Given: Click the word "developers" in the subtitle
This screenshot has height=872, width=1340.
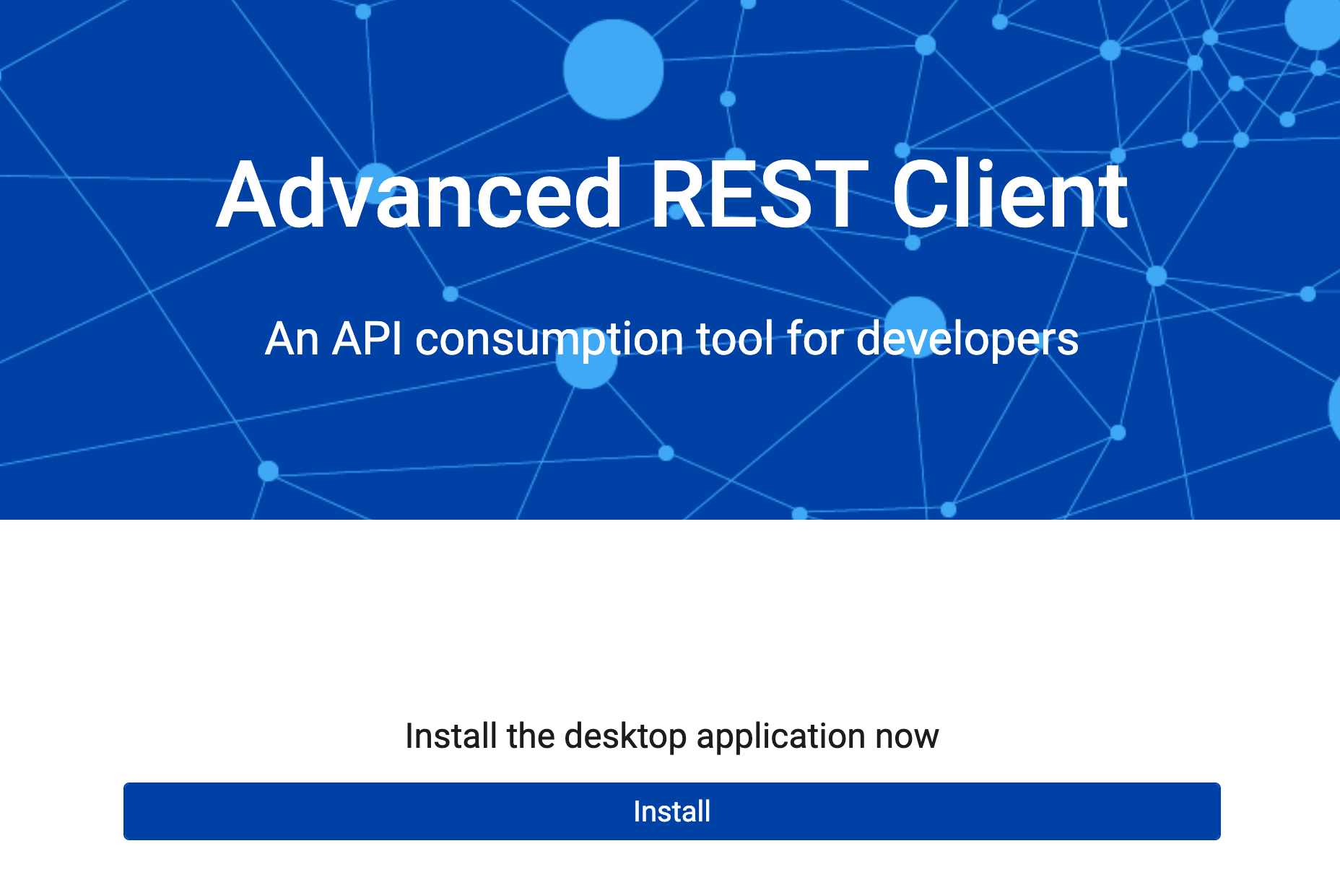Looking at the screenshot, I should point(967,339).
